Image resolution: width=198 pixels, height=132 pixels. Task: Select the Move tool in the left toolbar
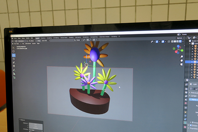pyautogui.click(x=14, y=55)
